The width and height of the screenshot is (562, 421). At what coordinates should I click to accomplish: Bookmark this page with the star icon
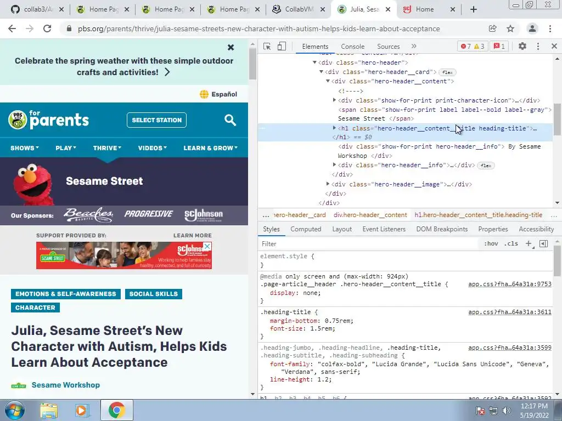[x=510, y=29]
